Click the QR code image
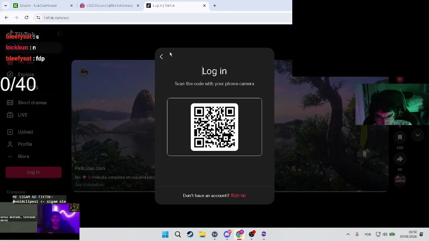Viewport: 429px width, 241px height. [214, 127]
